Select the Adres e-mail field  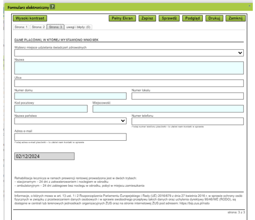[x=71, y=137]
